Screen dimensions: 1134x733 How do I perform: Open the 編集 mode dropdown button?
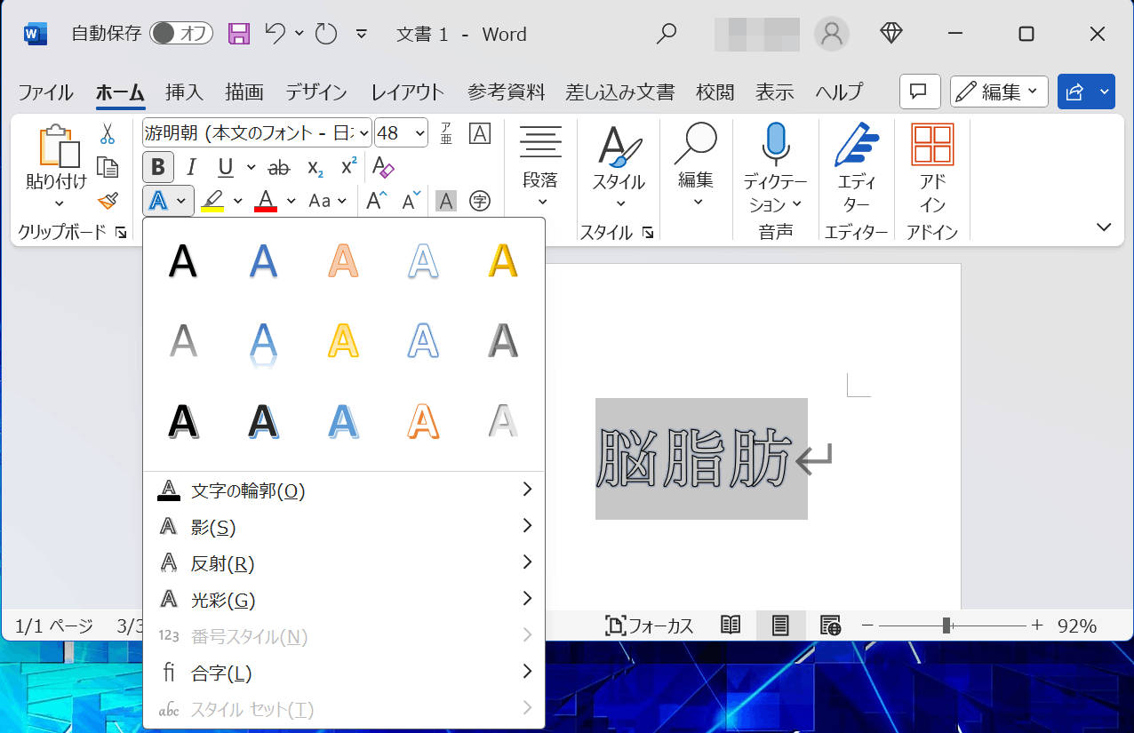point(999,92)
